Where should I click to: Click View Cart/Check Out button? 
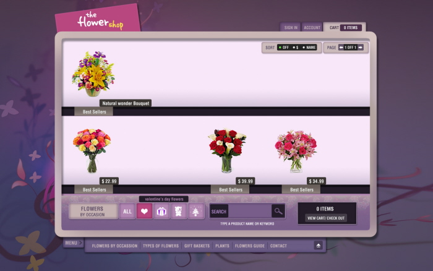(327, 218)
